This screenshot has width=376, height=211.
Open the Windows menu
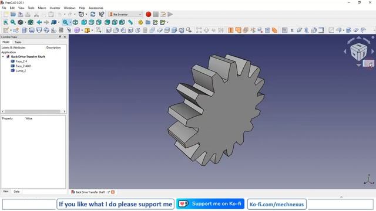click(x=69, y=8)
